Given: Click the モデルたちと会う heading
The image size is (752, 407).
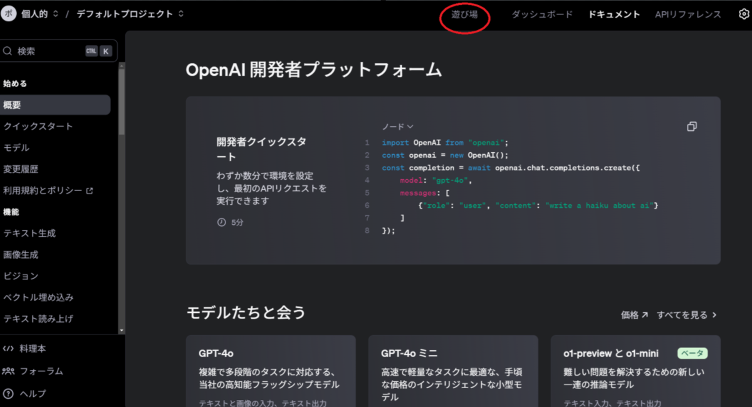Looking at the screenshot, I should tap(246, 312).
